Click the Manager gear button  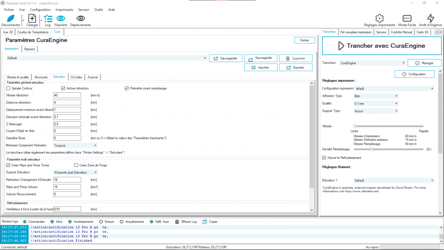pyautogui.click(x=424, y=63)
